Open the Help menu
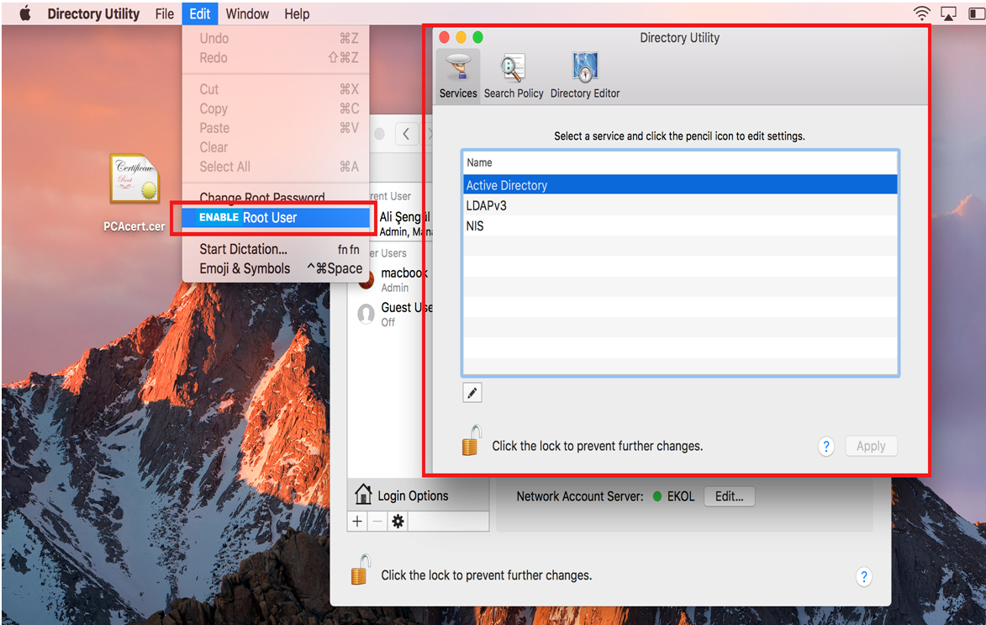986x625 pixels. point(297,13)
